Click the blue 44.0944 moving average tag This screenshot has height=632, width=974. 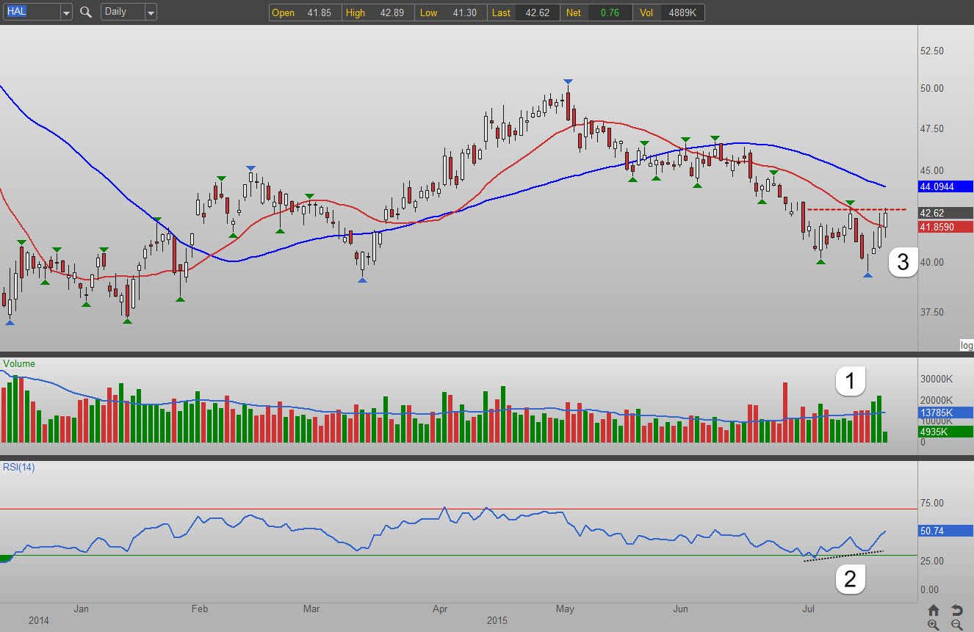pos(945,186)
